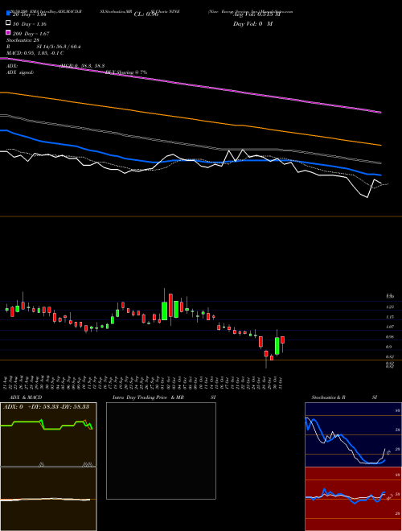
Task: Select the '20 Day - 1.04' legend label
Action: [x=29, y=14]
